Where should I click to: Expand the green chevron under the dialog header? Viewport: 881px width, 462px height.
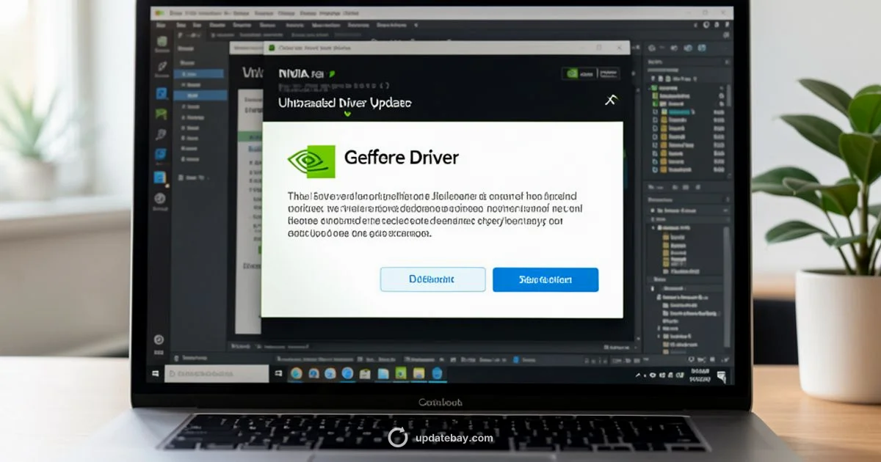click(x=347, y=114)
